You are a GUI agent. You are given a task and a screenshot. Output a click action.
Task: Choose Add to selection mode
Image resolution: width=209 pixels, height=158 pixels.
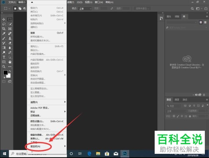[x=20, y=9]
